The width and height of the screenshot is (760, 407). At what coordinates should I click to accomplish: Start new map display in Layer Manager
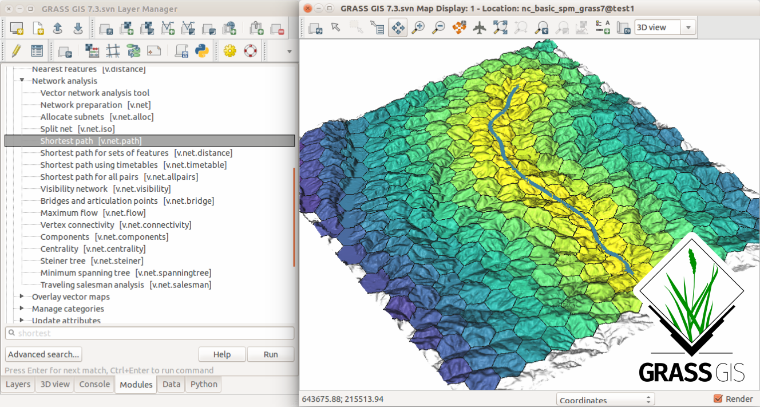(x=17, y=29)
